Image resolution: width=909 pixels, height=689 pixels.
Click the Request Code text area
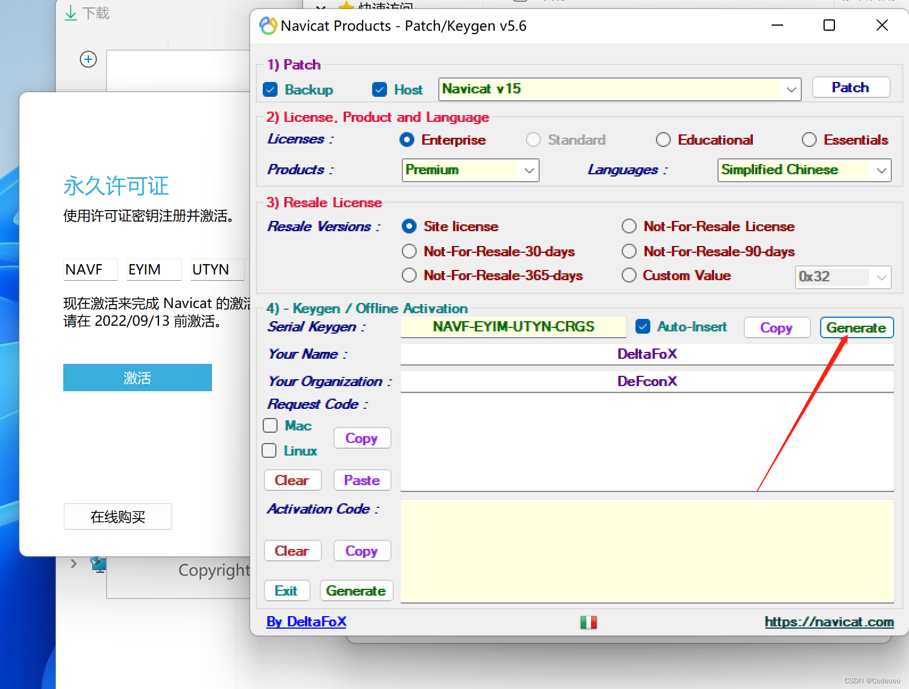(647, 442)
